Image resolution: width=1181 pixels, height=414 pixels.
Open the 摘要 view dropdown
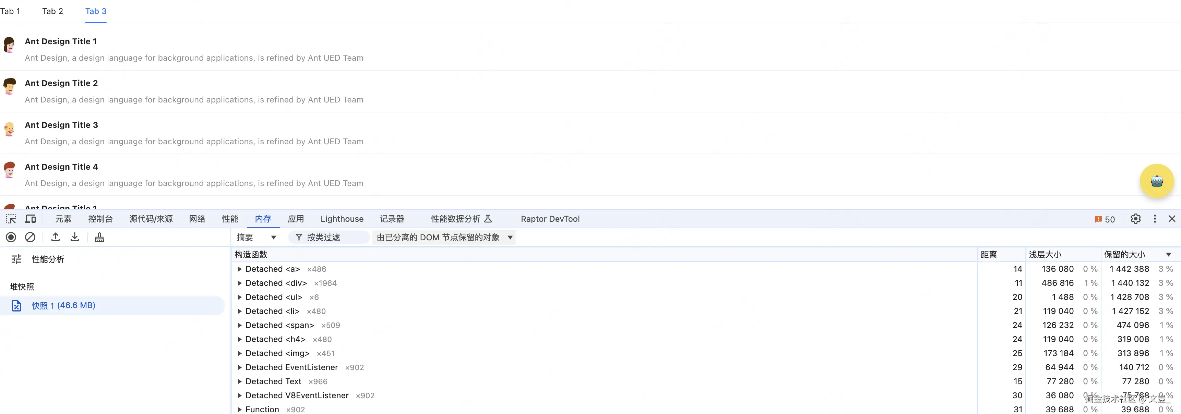tap(256, 237)
